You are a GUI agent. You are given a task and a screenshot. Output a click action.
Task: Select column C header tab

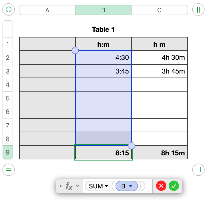[159, 10]
